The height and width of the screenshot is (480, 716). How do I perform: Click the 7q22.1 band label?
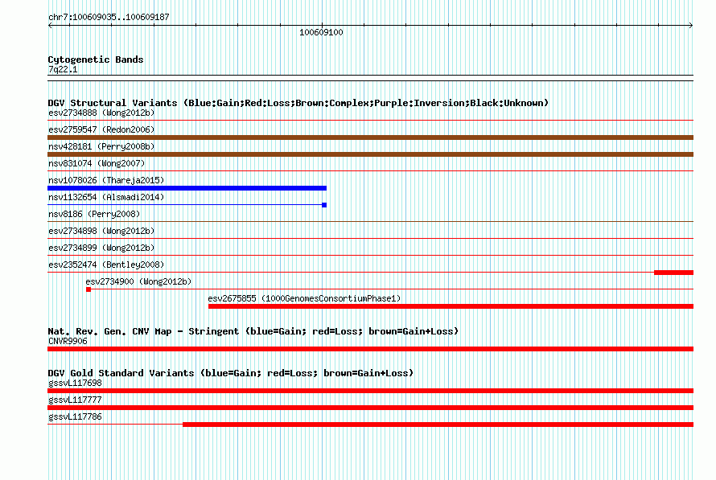pyautogui.click(x=63, y=69)
